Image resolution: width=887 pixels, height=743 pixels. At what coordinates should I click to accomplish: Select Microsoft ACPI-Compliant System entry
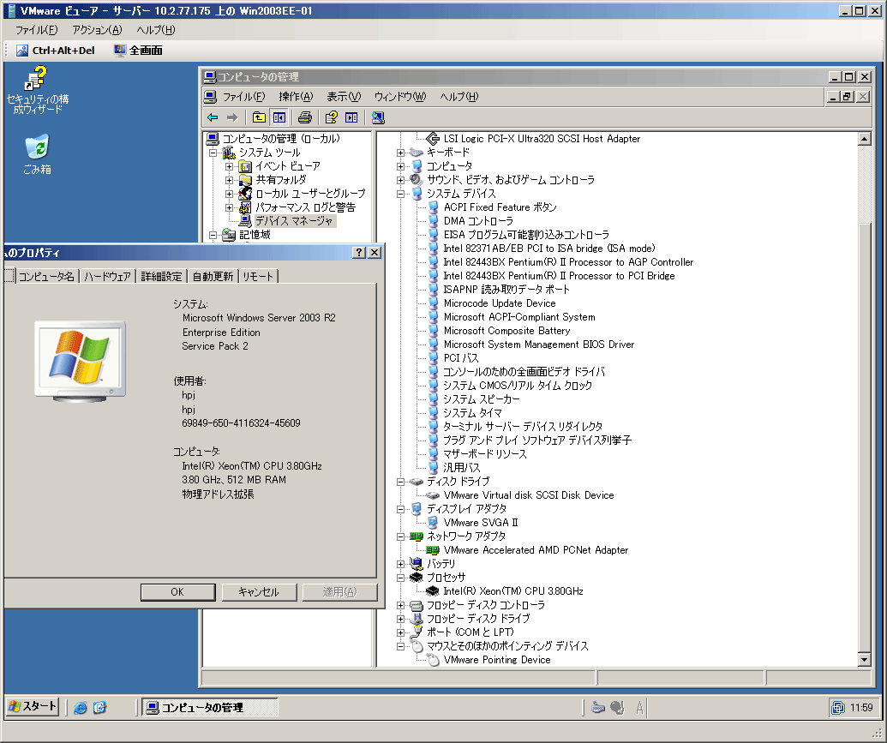[x=519, y=317]
